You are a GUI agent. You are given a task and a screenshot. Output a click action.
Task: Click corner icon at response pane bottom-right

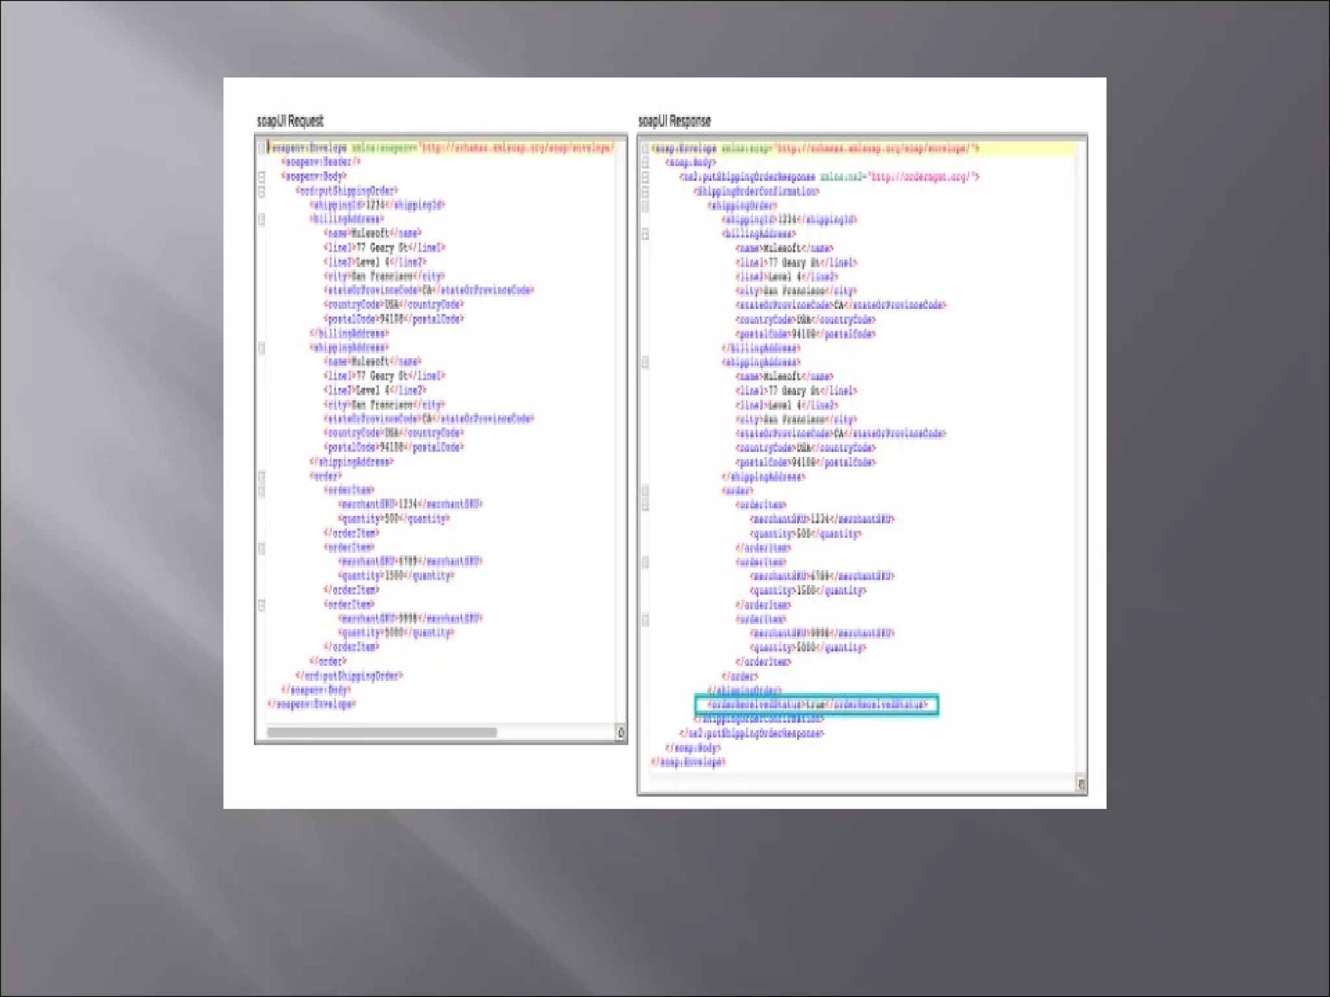click(x=1081, y=784)
